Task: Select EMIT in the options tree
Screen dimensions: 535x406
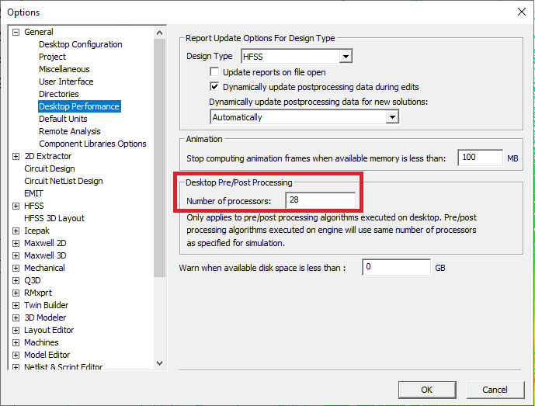Action: [x=33, y=193]
